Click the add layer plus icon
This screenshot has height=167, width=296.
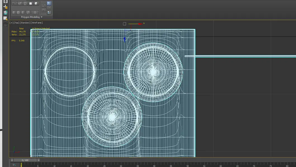pos(5,7)
